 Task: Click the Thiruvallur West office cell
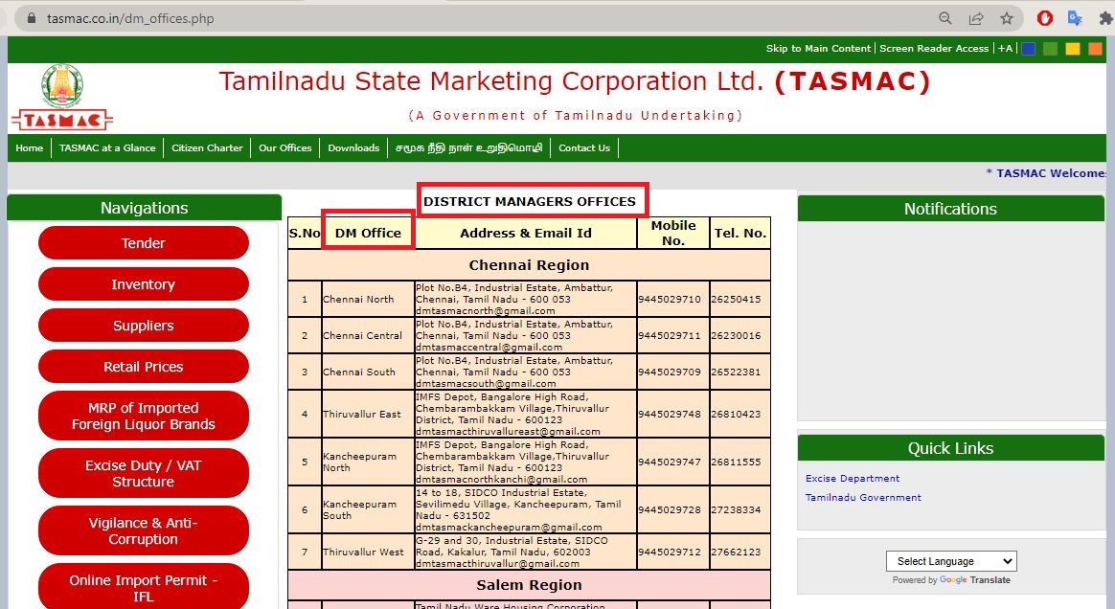pos(368,552)
